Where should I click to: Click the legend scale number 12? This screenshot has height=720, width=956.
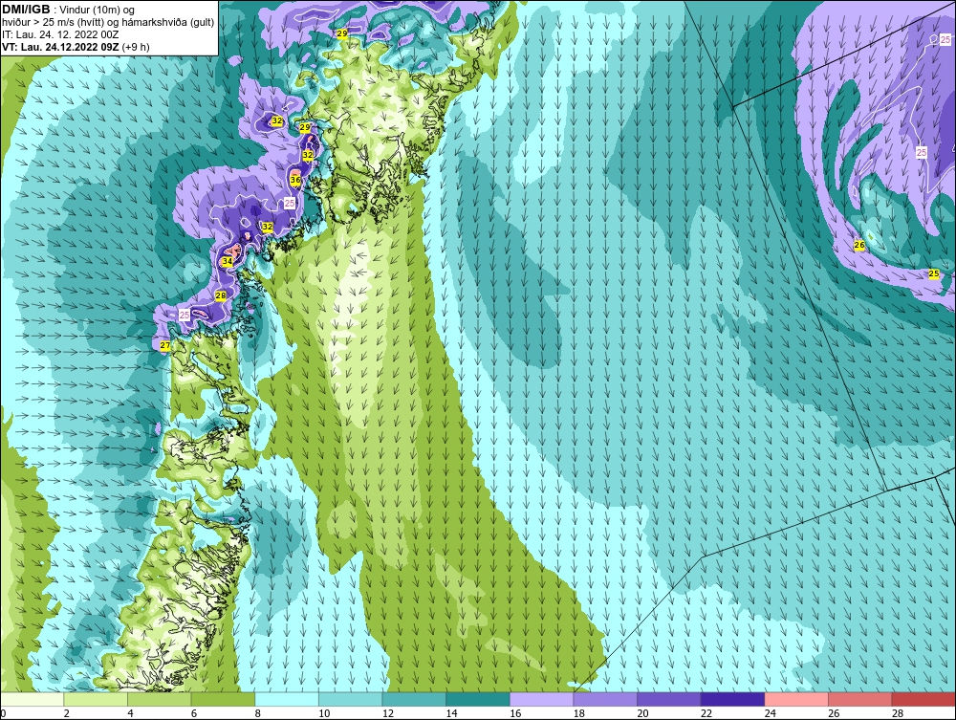pyautogui.click(x=388, y=713)
